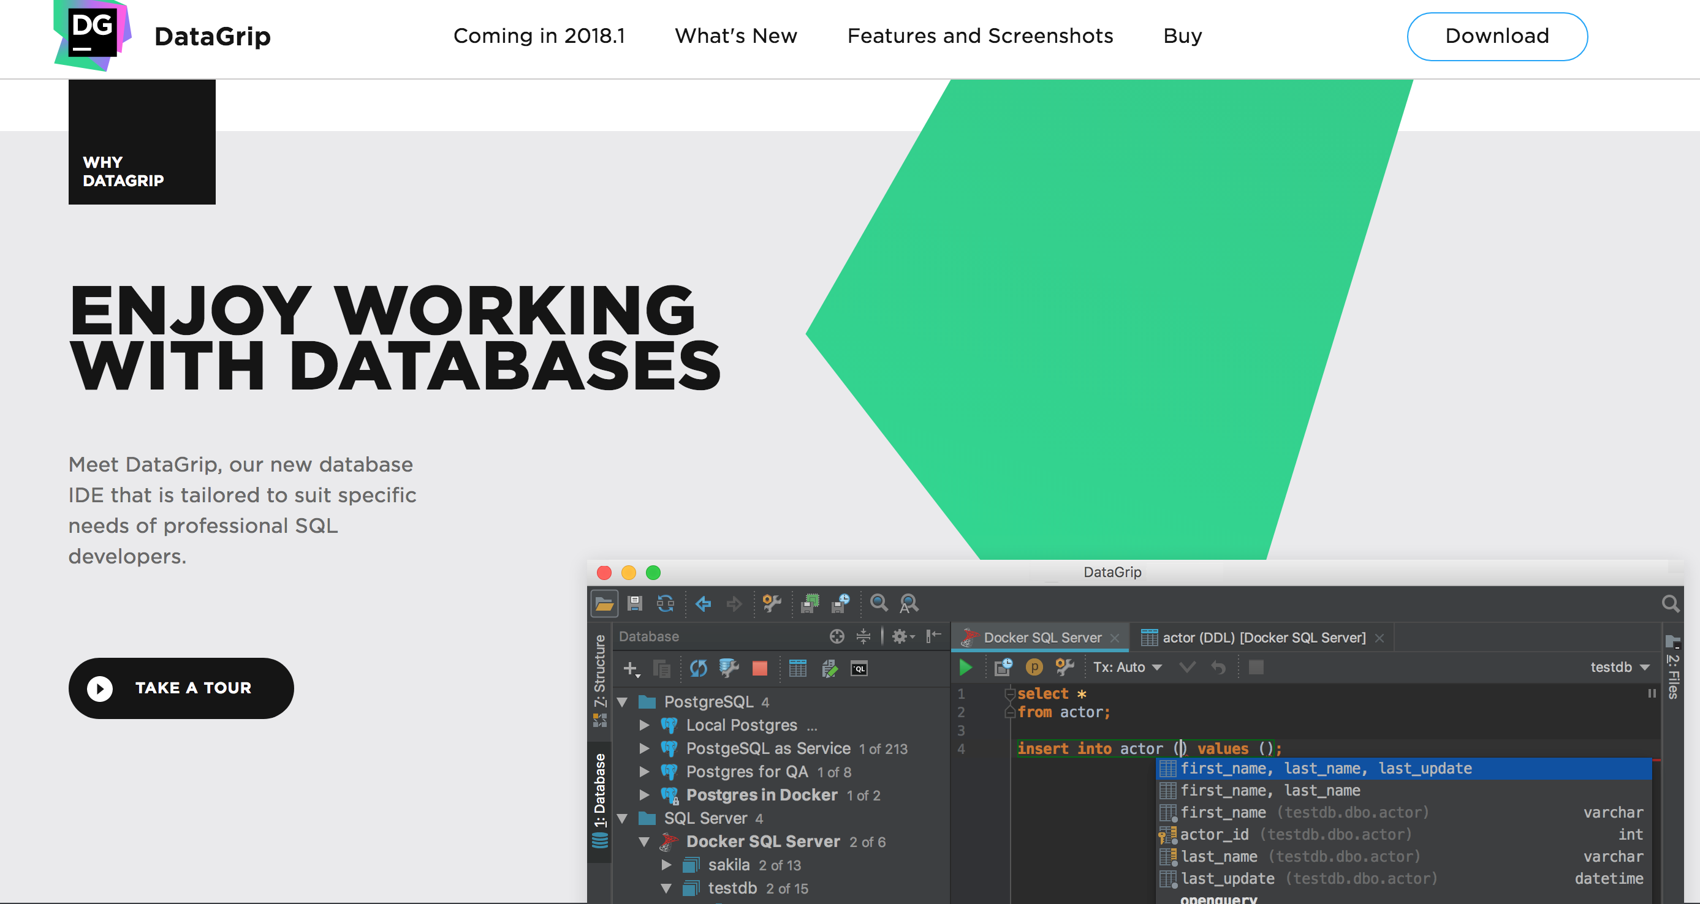This screenshot has height=904, width=1700.
Task: Click the Save All floppy disk icon
Action: click(x=634, y=603)
